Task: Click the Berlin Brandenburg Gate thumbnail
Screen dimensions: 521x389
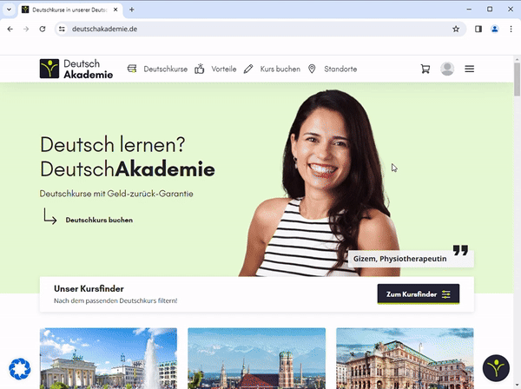Action: click(109, 358)
